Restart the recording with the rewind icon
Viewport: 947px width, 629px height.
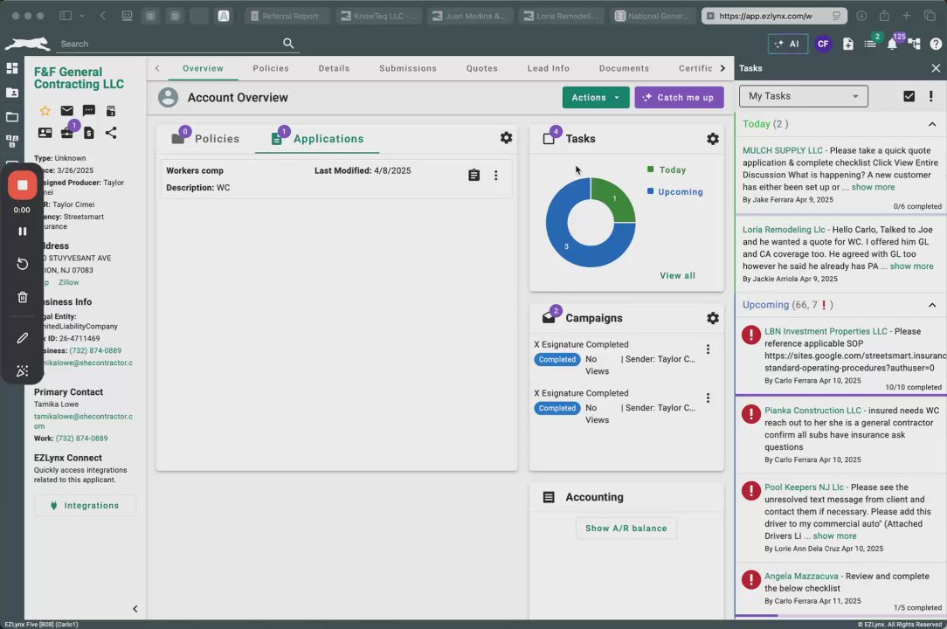pyautogui.click(x=23, y=264)
